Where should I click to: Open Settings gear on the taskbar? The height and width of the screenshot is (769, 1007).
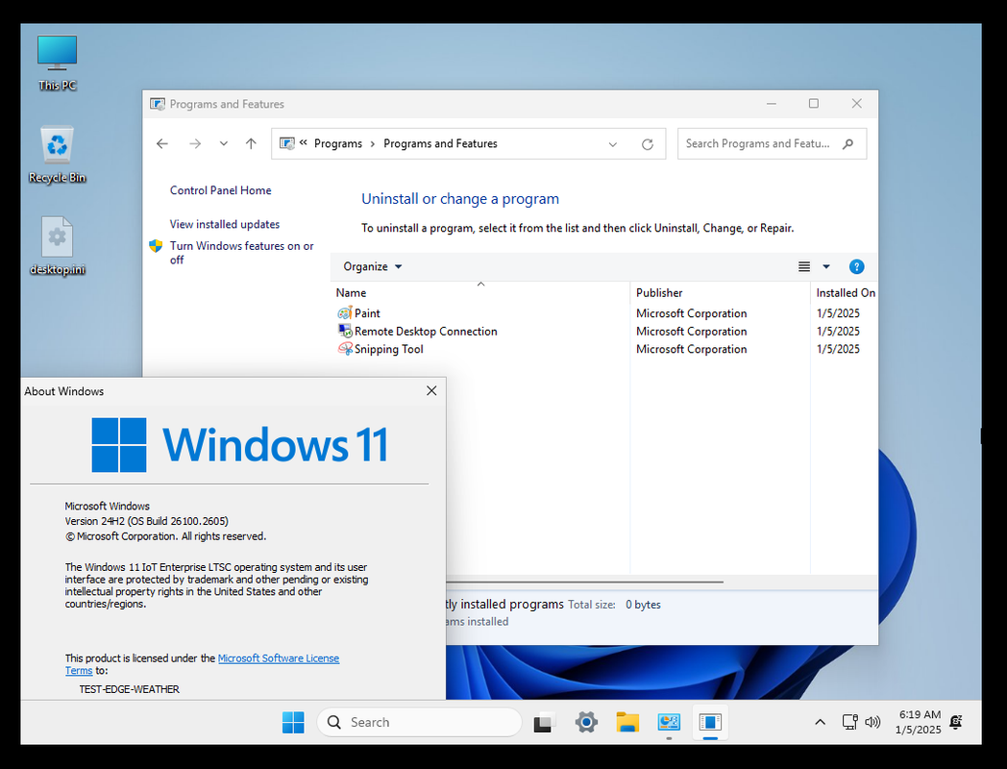[x=586, y=723]
